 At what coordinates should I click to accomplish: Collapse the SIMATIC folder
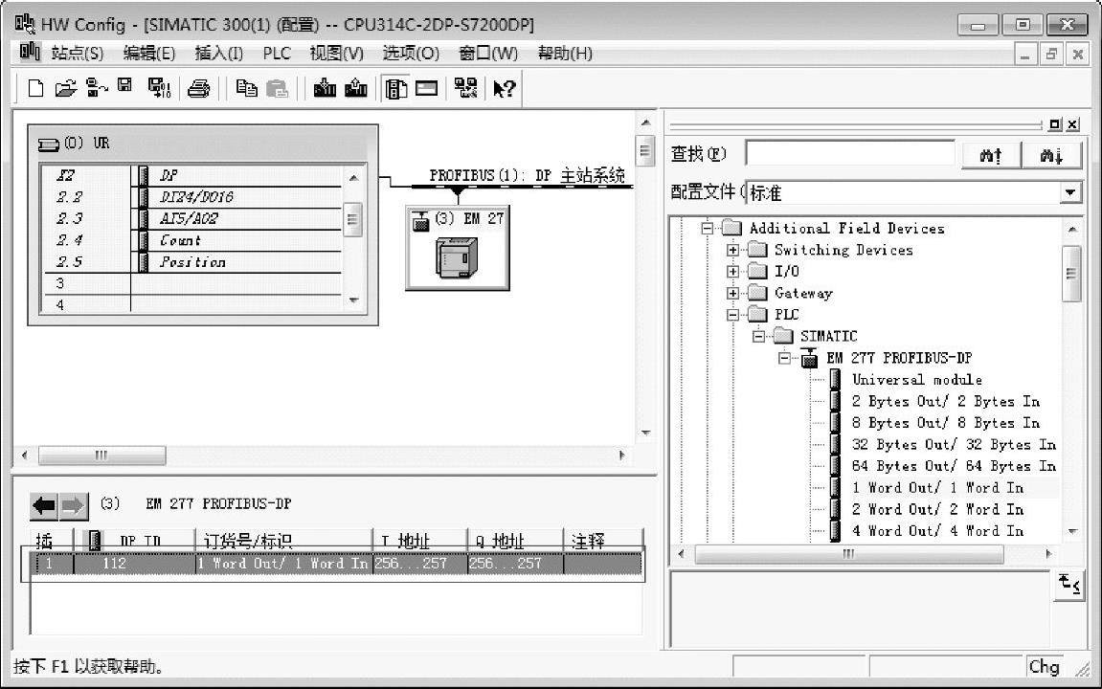[758, 337]
